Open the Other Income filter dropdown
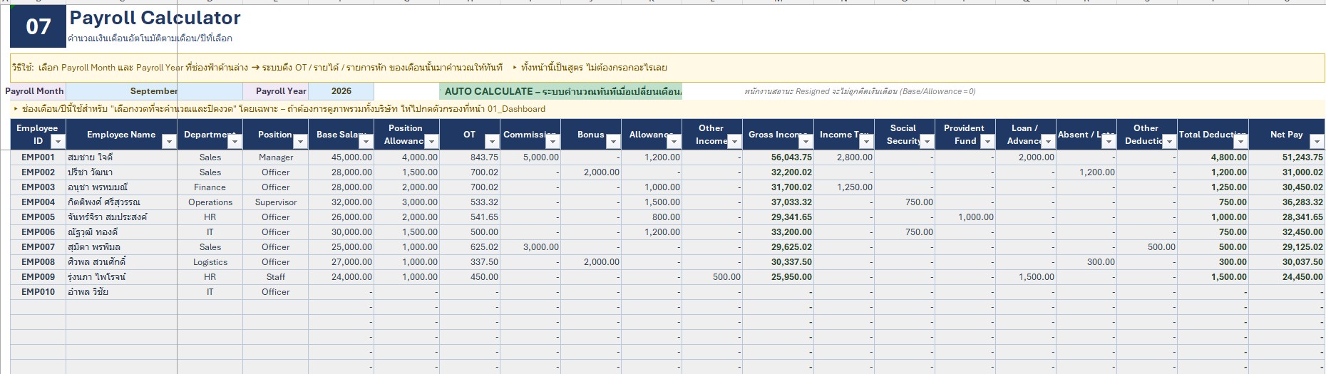This screenshot has width=1326, height=374. pos(734,142)
